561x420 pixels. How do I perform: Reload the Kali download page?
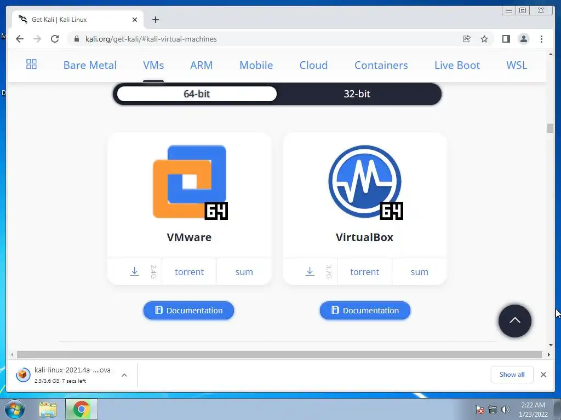click(55, 39)
